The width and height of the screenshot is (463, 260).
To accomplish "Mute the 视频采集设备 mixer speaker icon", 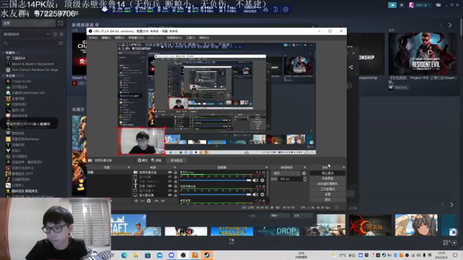I will (x=255, y=195).
